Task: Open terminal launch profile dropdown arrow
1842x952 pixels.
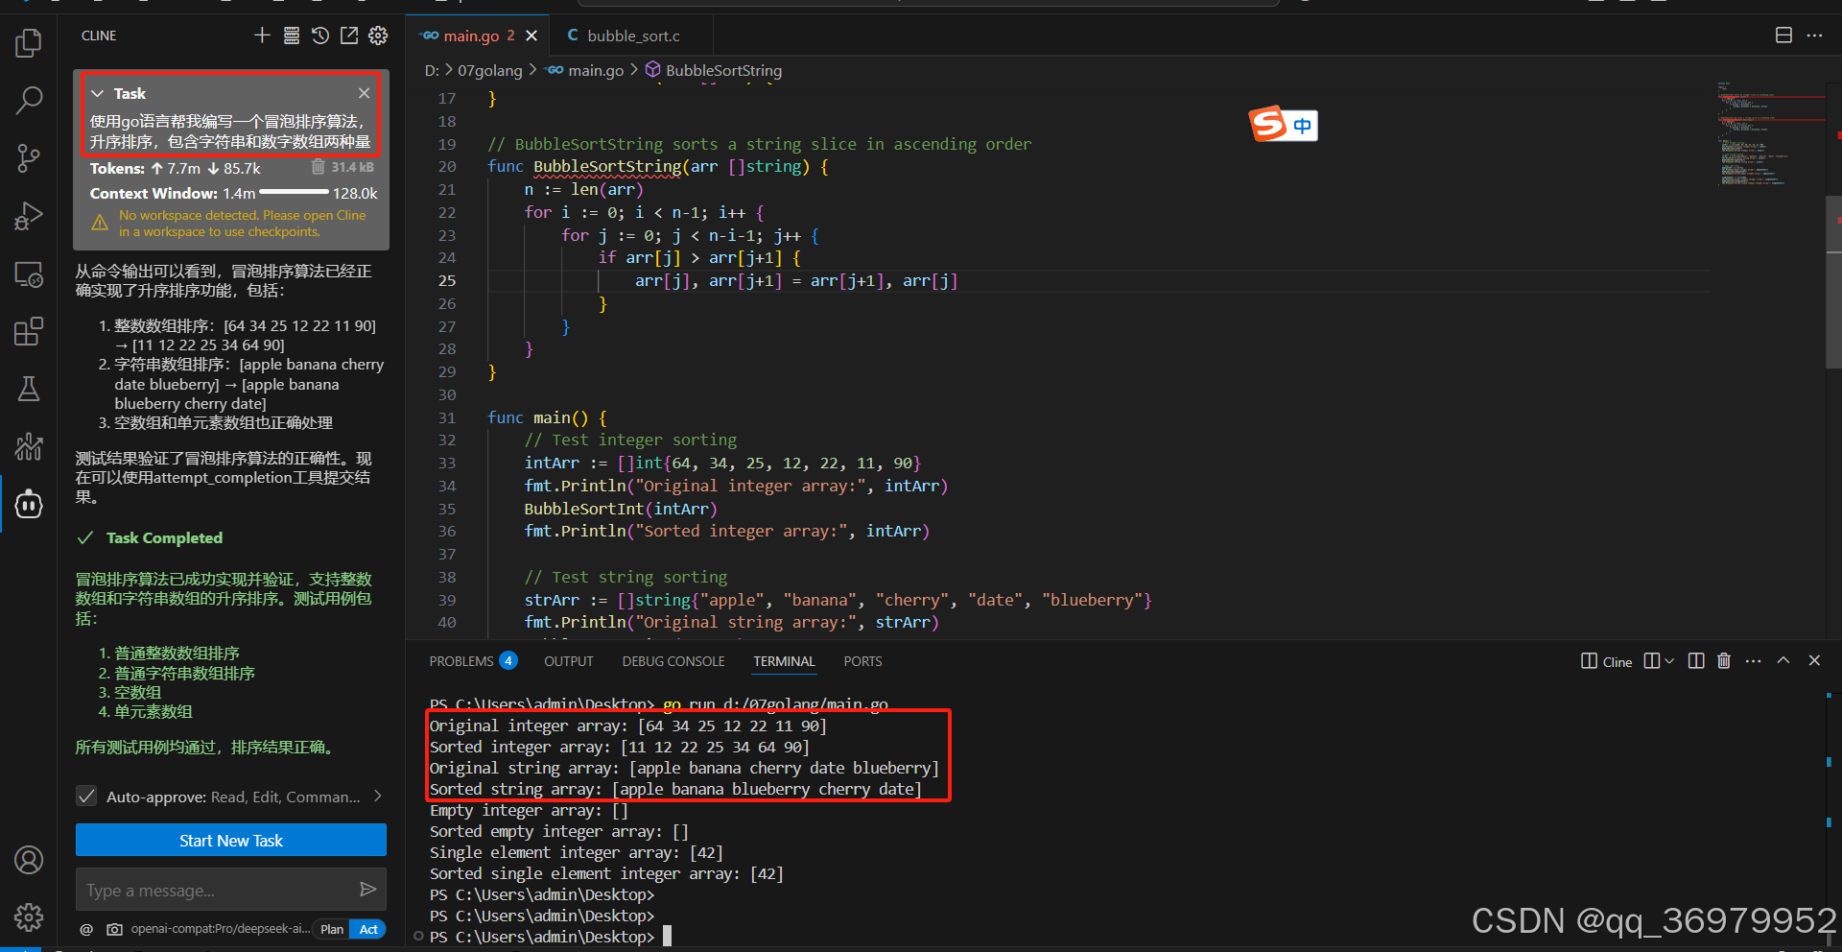Action: coord(1669,661)
